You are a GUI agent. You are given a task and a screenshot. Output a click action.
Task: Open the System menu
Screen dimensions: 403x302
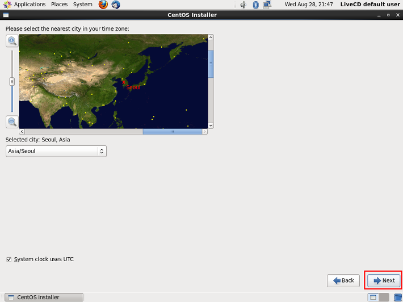click(82, 5)
